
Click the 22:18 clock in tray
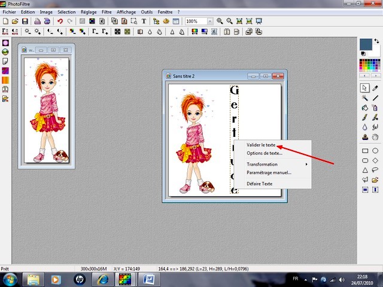[x=362, y=277]
